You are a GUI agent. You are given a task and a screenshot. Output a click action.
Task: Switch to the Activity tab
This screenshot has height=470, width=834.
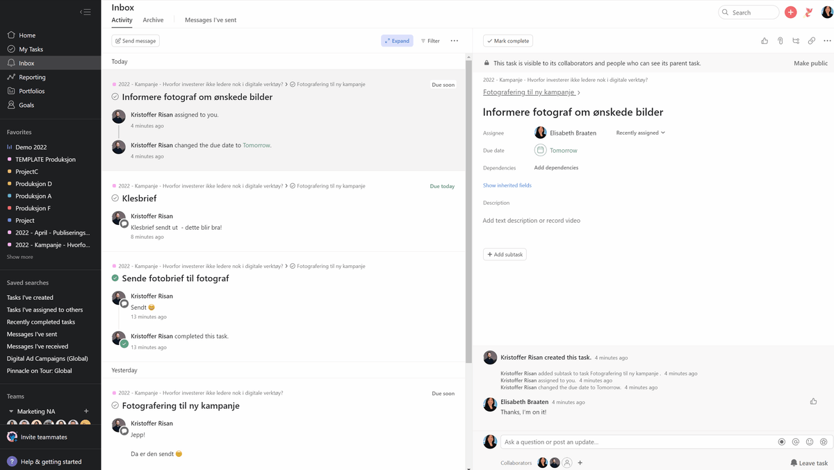pos(122,20)
